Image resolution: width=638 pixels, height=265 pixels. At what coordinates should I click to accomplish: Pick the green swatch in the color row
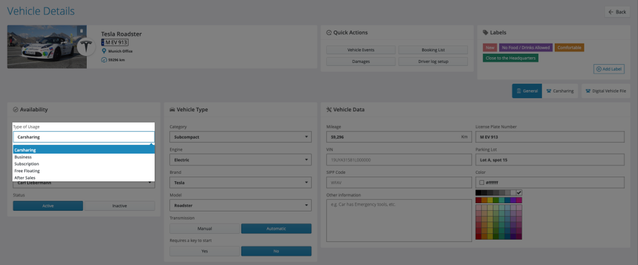(496, 200)
